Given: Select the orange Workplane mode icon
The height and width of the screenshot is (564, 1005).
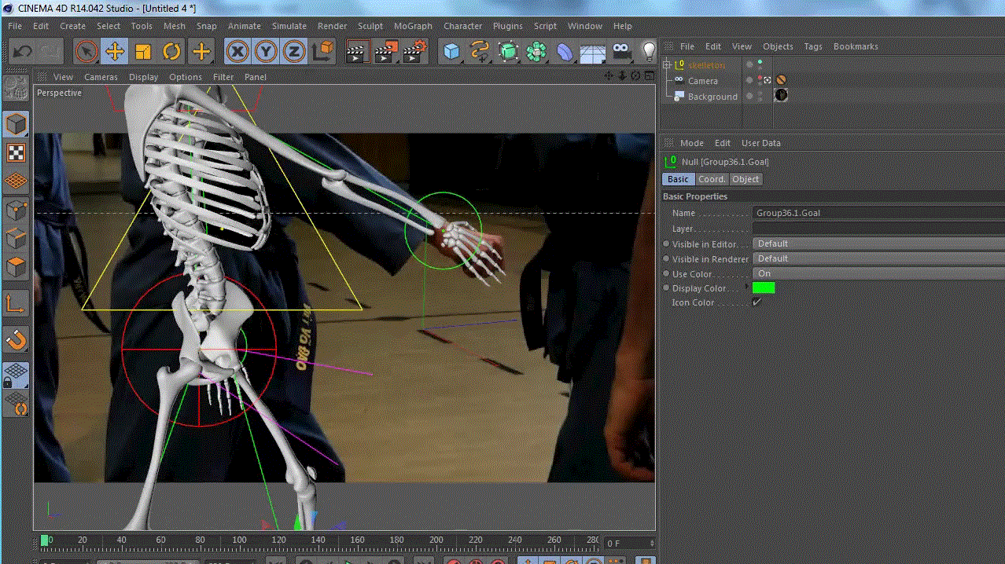Looking at the screenshot, I should pos(17,181).
